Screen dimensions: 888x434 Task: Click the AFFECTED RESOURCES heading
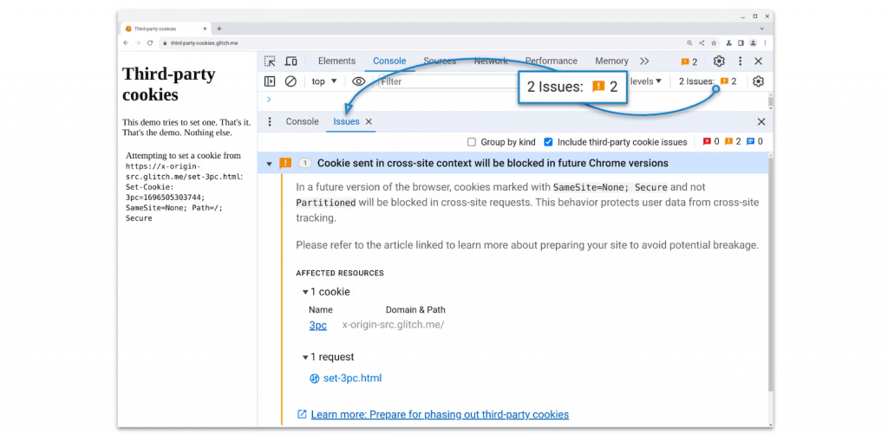coord(340,273)
